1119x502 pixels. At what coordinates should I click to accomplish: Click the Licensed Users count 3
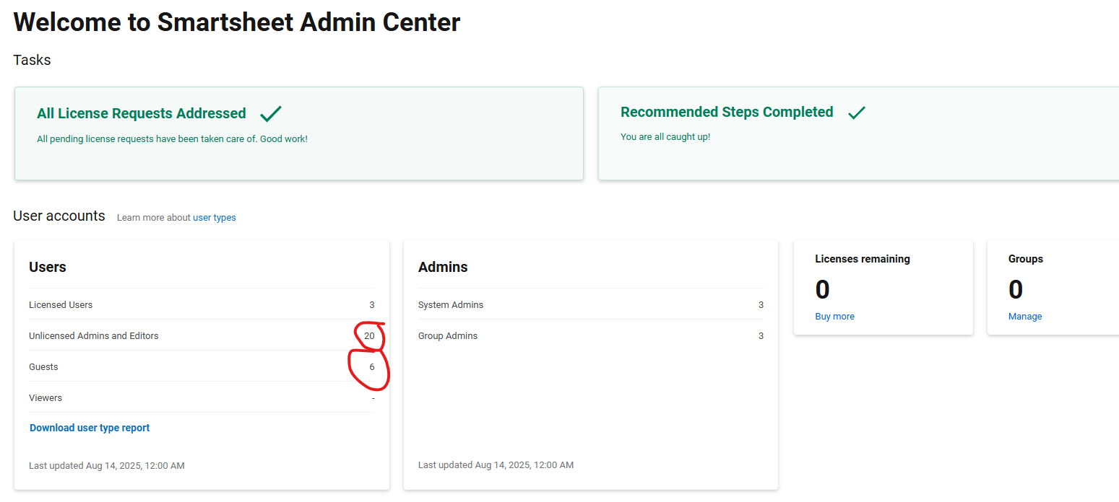(x=372, y=304)
